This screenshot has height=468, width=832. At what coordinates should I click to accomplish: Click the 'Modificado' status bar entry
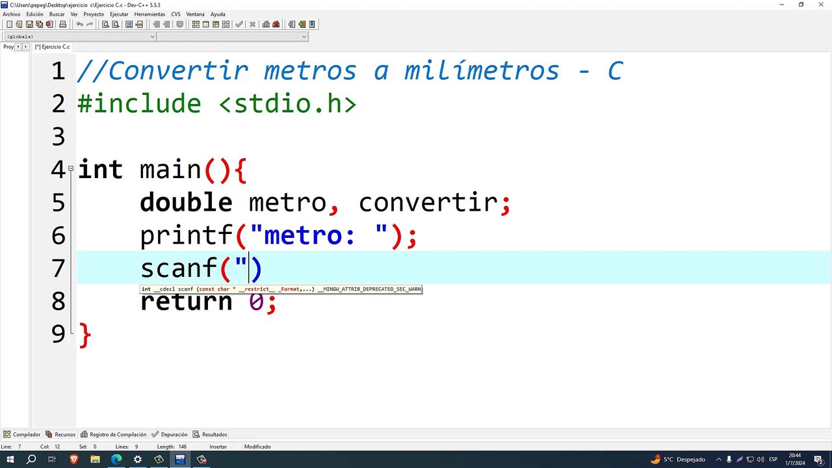257,447
